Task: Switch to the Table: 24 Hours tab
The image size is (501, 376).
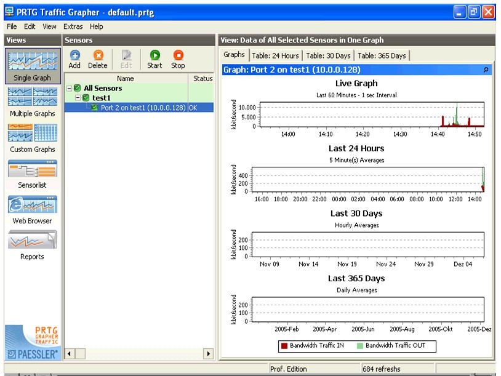Action: pos(275,55)
